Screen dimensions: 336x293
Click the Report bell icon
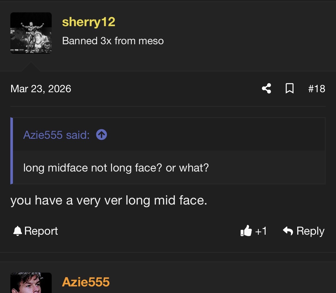[18, 231]
